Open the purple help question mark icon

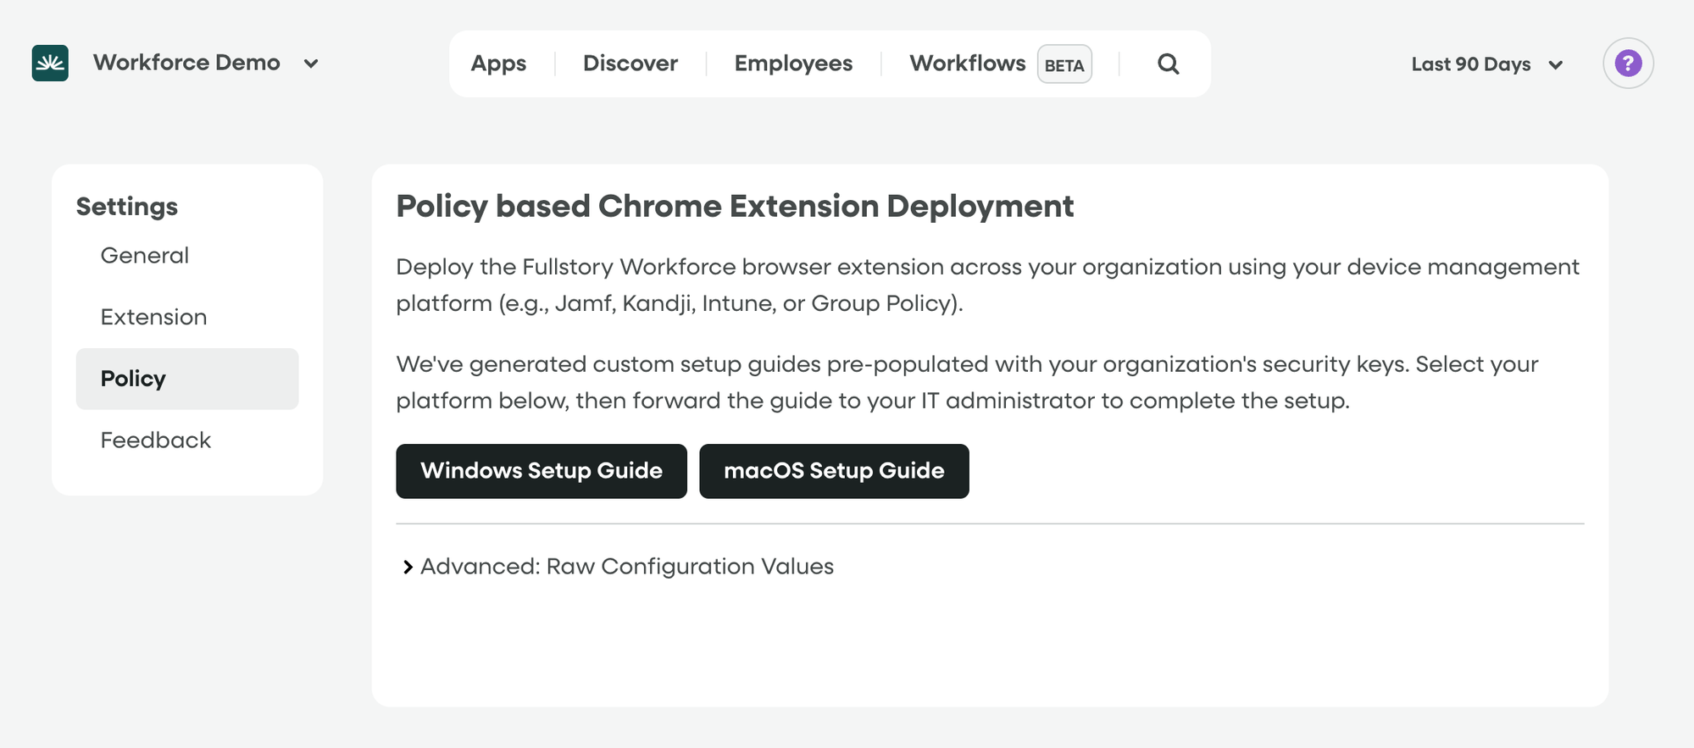[x=1628, y=64]
